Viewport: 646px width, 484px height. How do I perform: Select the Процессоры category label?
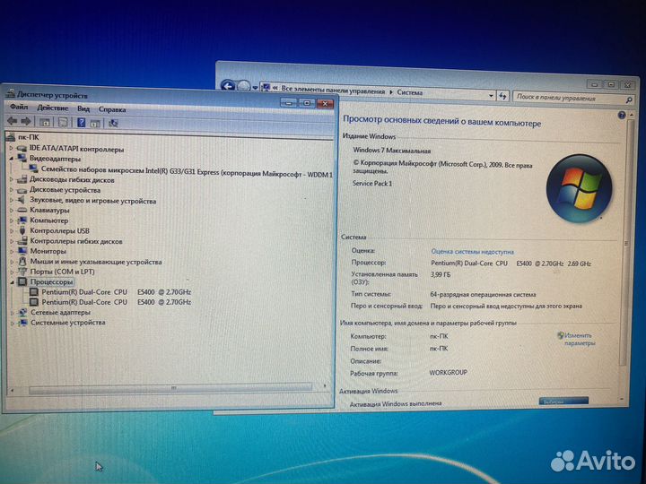[51, 282]
